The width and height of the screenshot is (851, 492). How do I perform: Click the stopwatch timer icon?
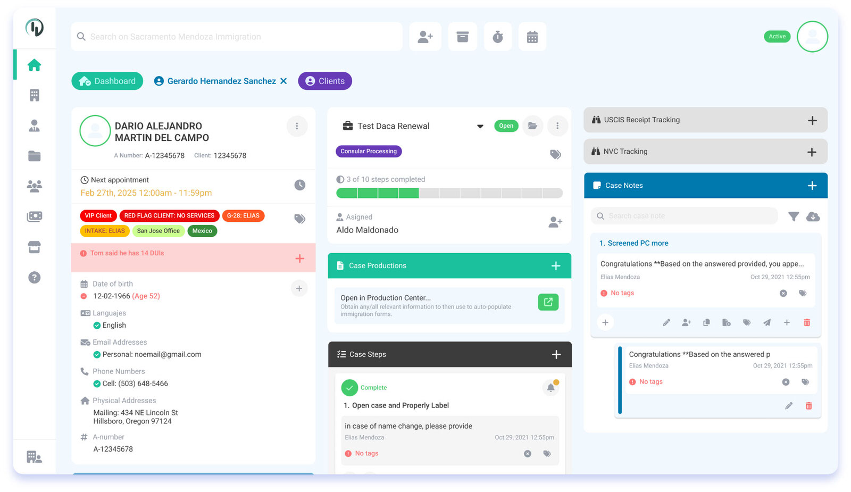[x=498, y=37]
